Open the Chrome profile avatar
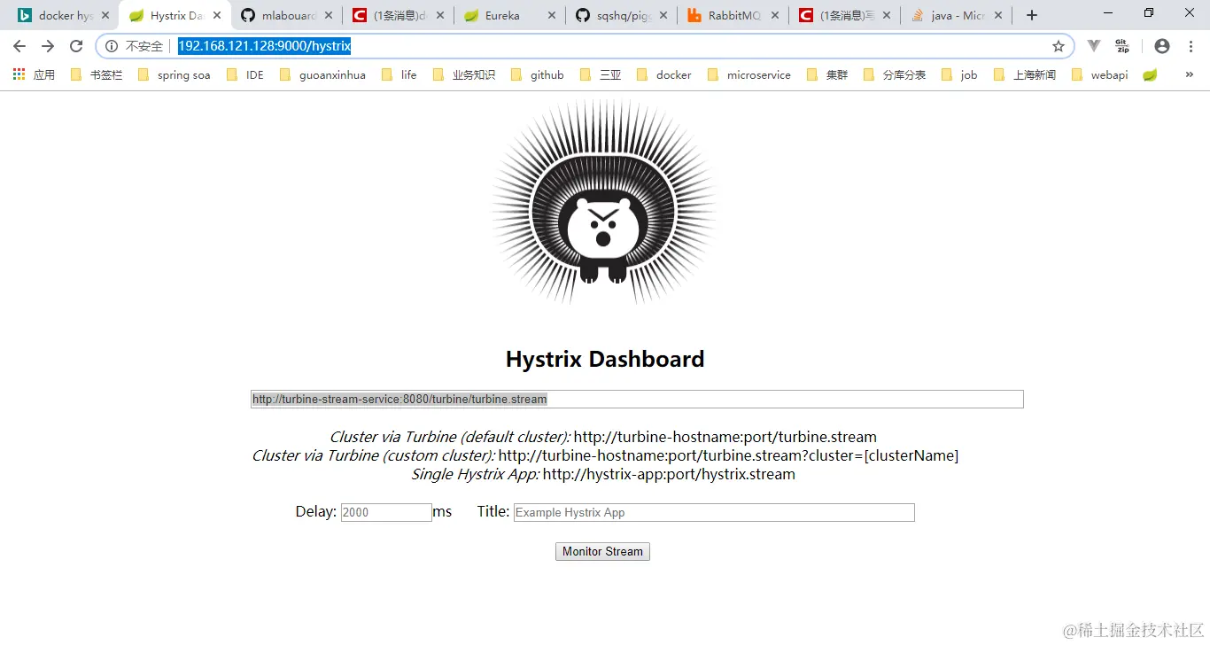The image size is (1210, 645). point(1162,46)
